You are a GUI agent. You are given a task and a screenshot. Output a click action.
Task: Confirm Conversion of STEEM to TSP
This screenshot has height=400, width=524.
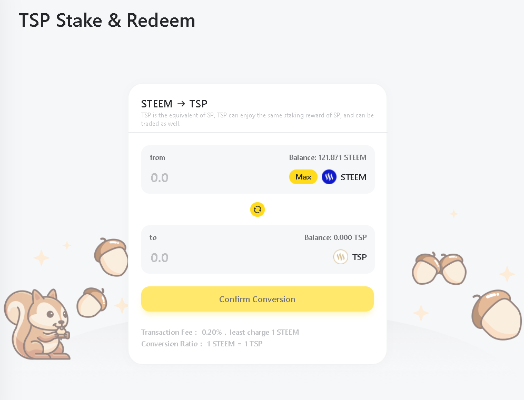258,299
